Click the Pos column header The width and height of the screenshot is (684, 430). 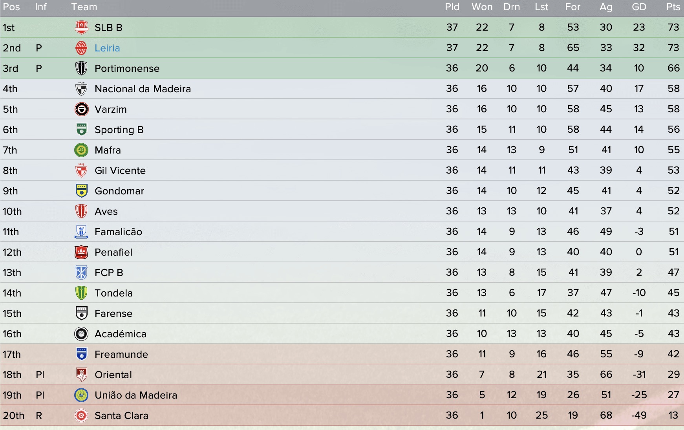(11, 7)
